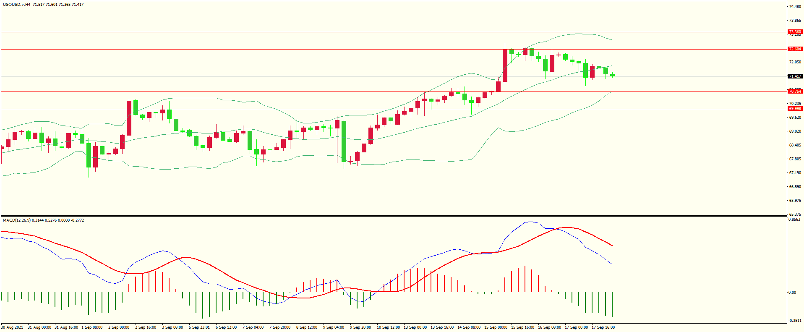
Task: Select the red 72.604 price level tag
Action: pyautogui.click(x=795, y=49)
